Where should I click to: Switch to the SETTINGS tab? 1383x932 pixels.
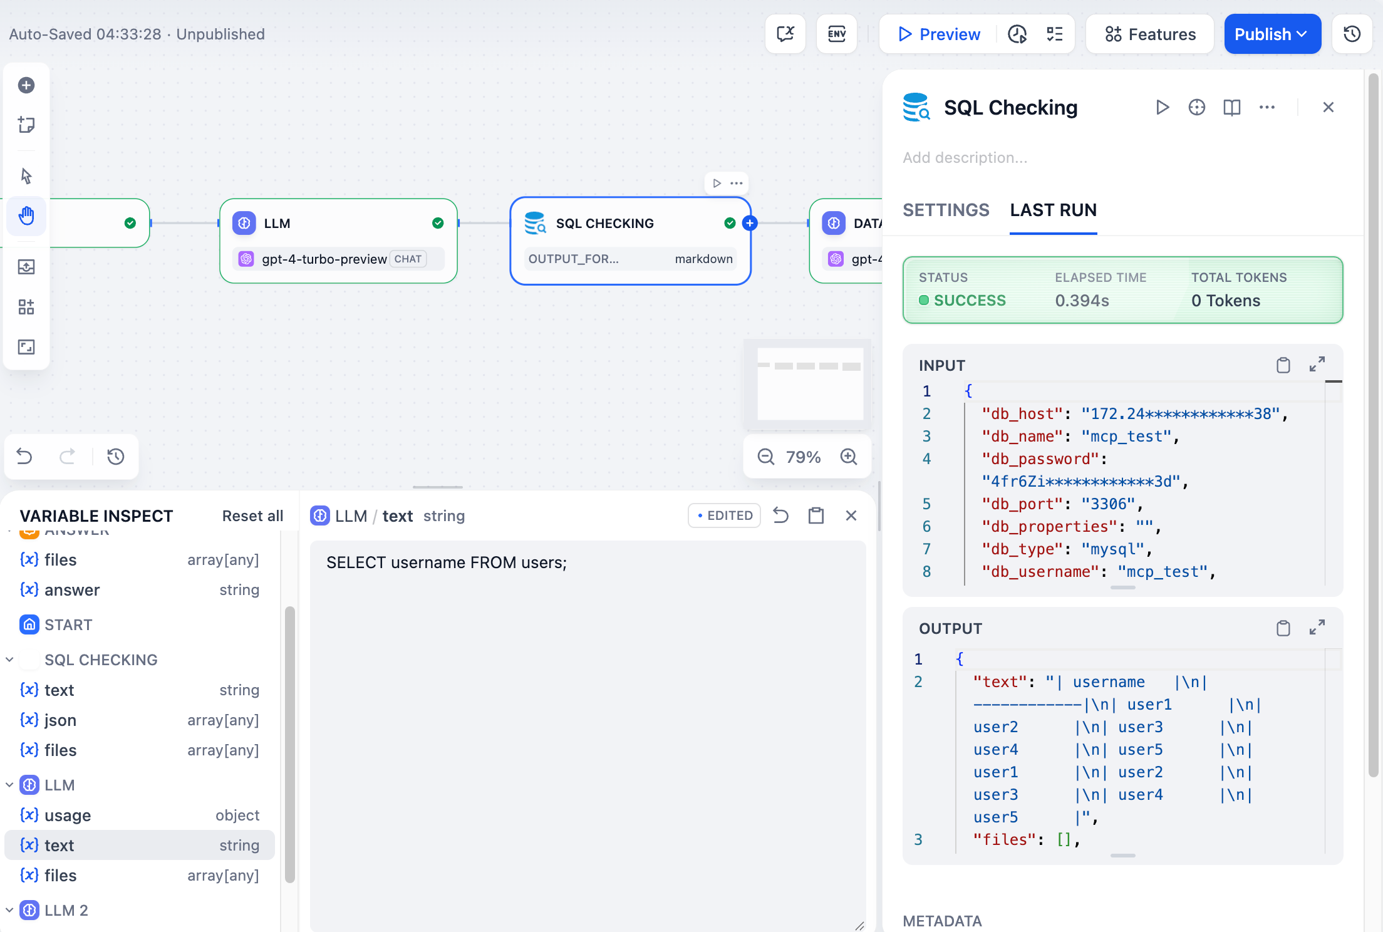pos(946,210)
